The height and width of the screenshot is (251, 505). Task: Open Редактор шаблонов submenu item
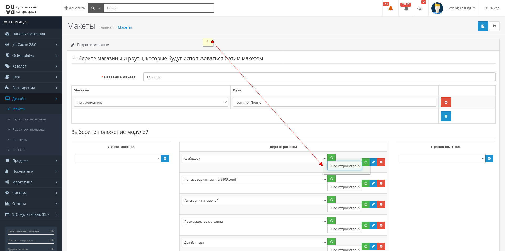(29, 119)
